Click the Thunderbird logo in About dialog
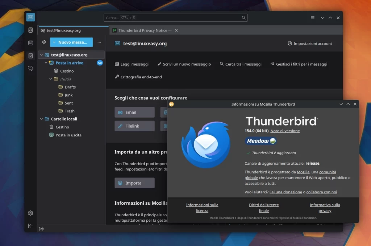The image size is (371, 246). tap(206, 144)
